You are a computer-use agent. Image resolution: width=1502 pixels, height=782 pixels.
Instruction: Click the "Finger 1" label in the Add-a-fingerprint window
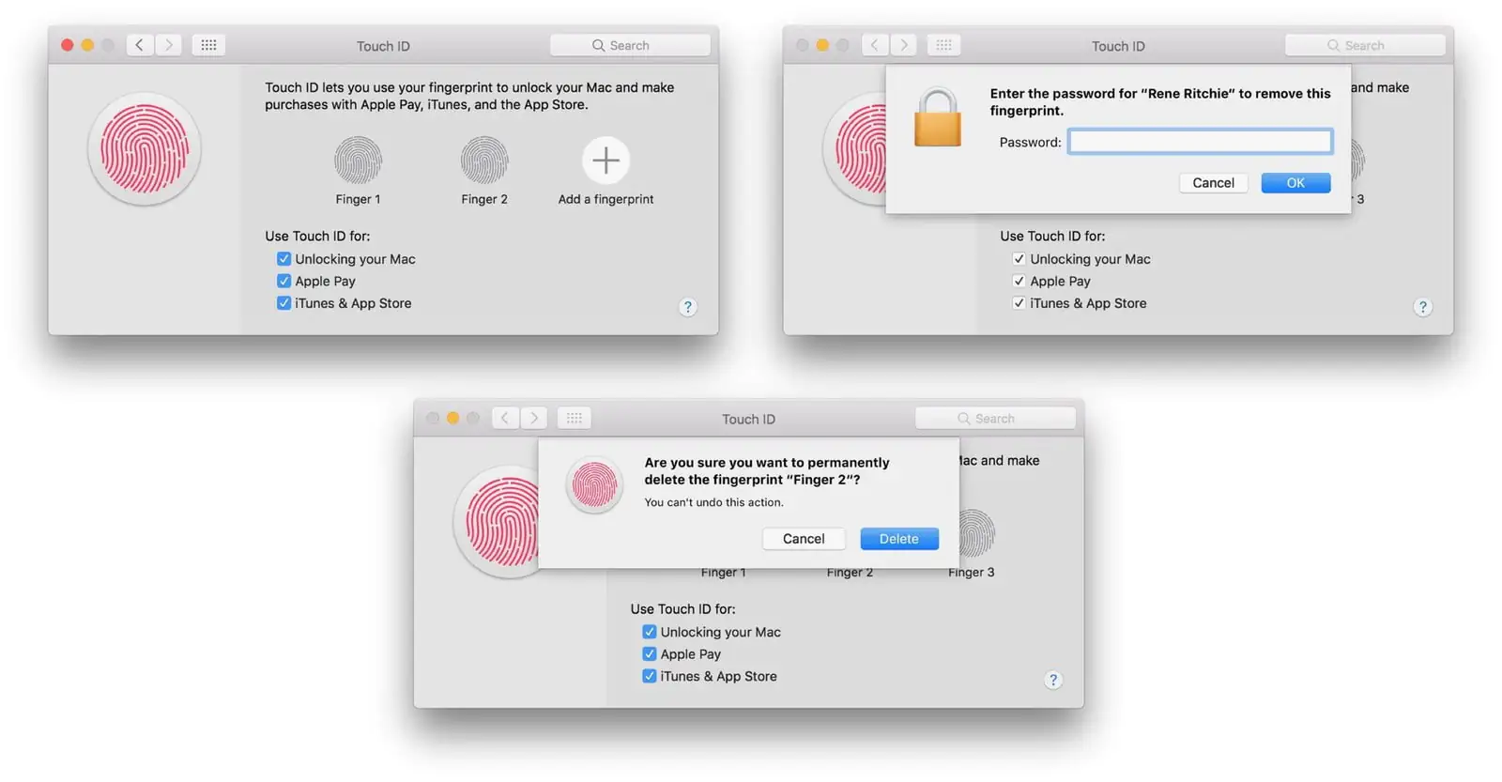[x=358, y=199]
